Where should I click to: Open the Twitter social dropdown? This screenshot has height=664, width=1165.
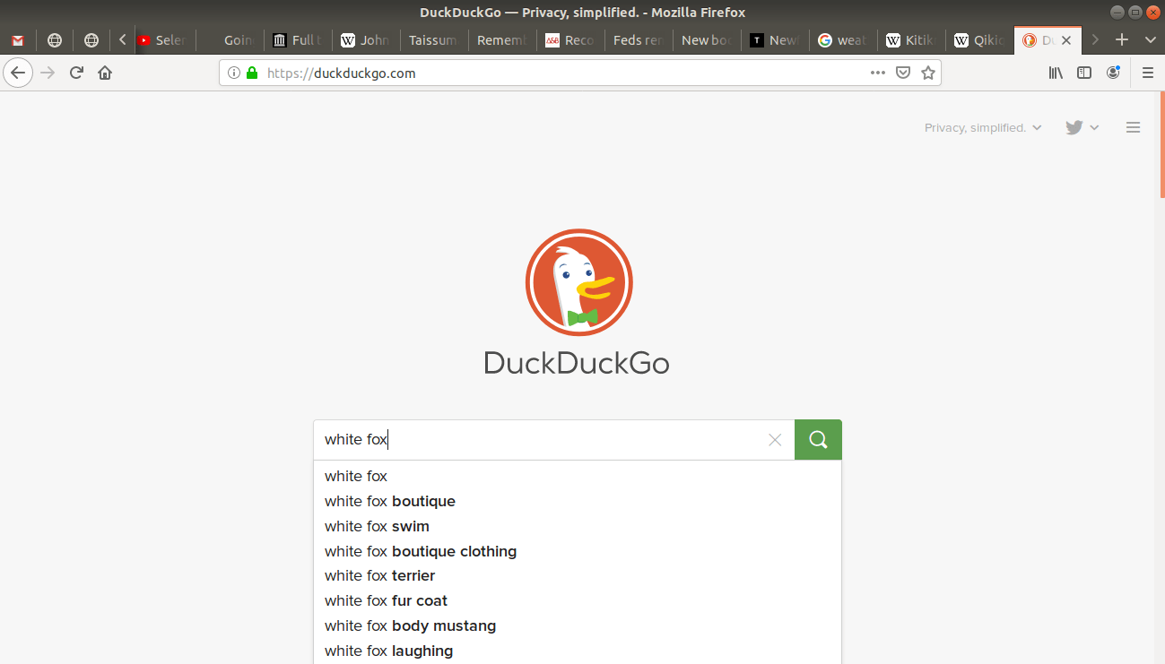tap(1082, 127)
